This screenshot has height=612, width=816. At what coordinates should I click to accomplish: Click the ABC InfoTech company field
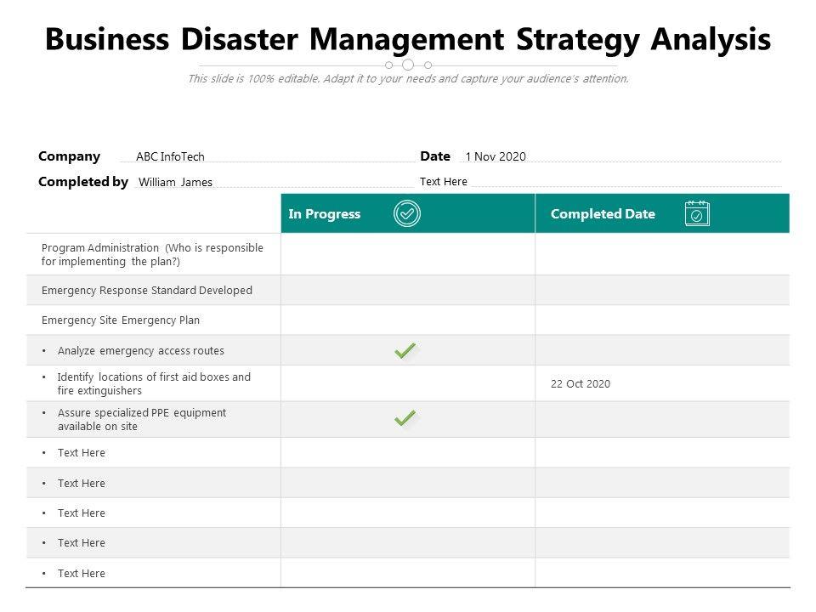[170, 156]
